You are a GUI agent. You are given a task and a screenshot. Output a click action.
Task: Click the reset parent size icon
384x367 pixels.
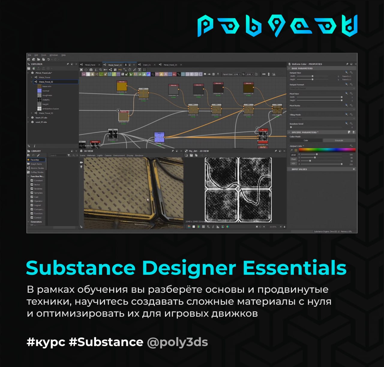click(256, 74)
